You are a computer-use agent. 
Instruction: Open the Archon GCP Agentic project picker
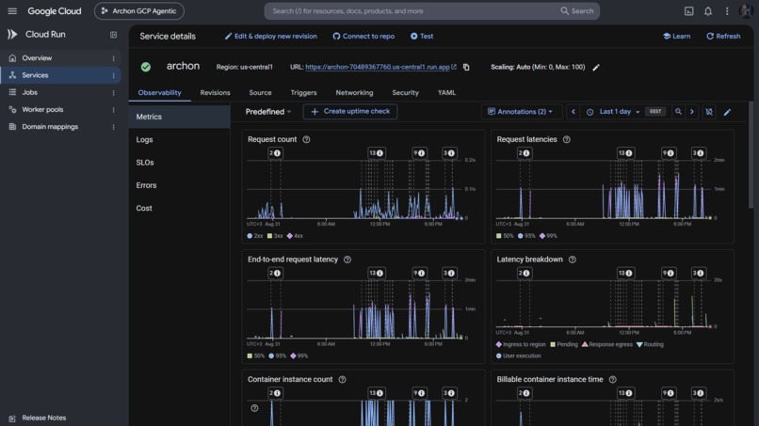pos(139,10)
